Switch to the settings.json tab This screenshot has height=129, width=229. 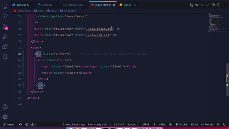pos(73,5)
